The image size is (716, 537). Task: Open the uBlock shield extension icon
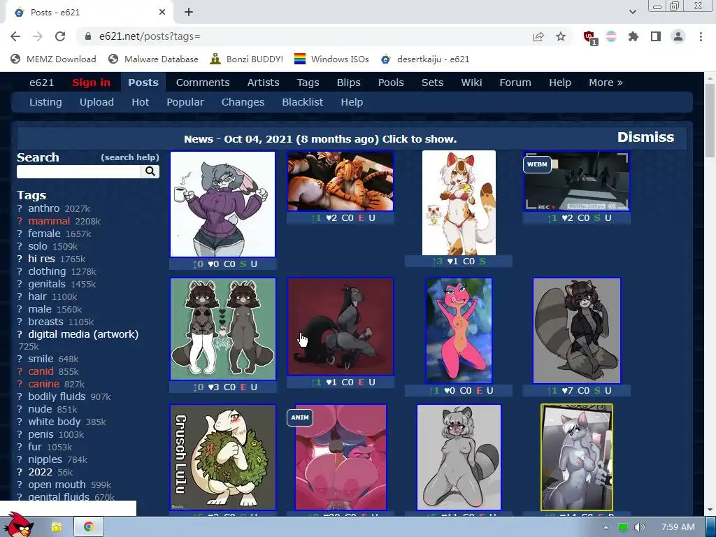coord(589,38)
